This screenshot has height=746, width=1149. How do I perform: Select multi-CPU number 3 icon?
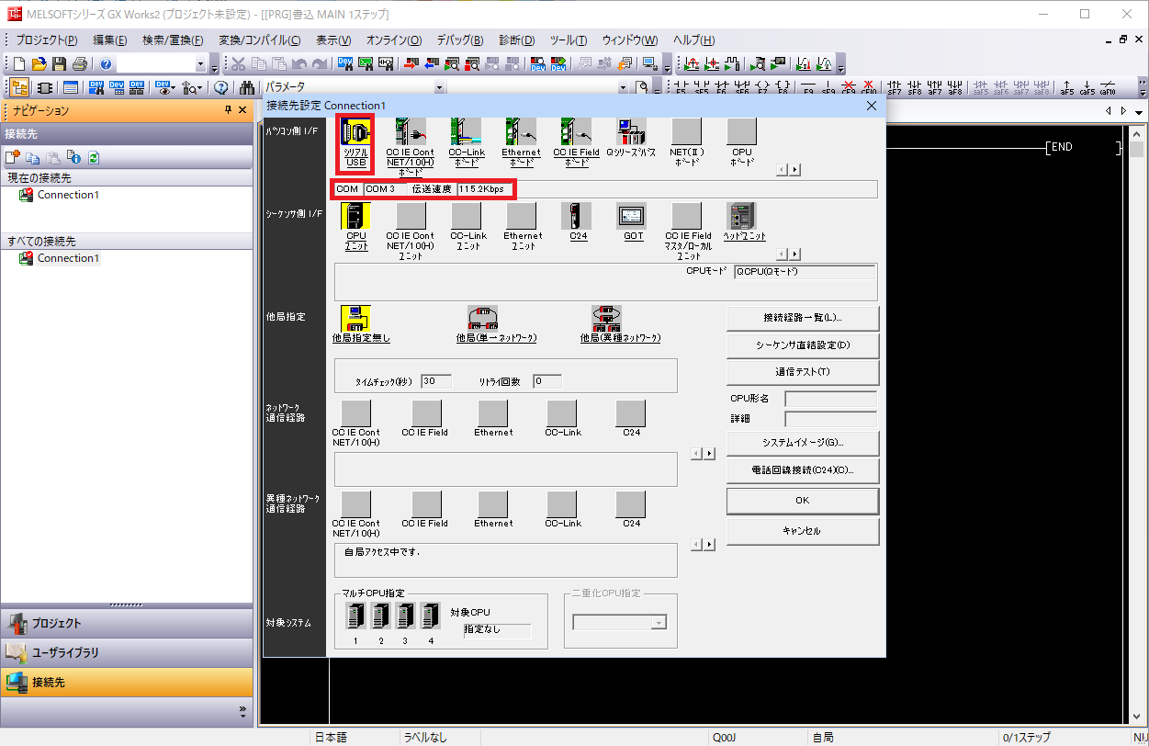[405, 616]
